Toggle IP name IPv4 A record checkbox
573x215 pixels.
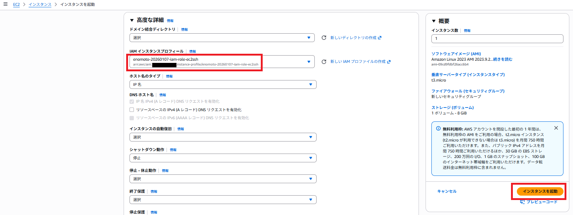click(132, 101)
